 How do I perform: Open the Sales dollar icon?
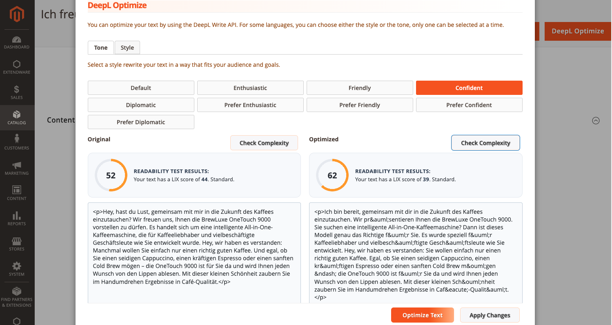point(17,90)
